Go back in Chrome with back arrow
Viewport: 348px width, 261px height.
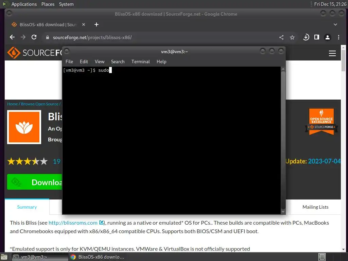[x=12, y=37]
